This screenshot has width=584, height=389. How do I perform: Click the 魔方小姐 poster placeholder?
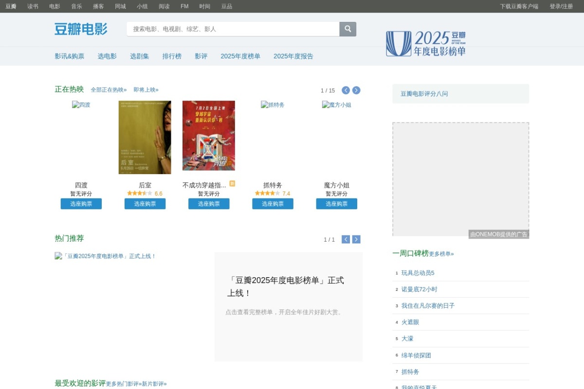coord(337,105)
